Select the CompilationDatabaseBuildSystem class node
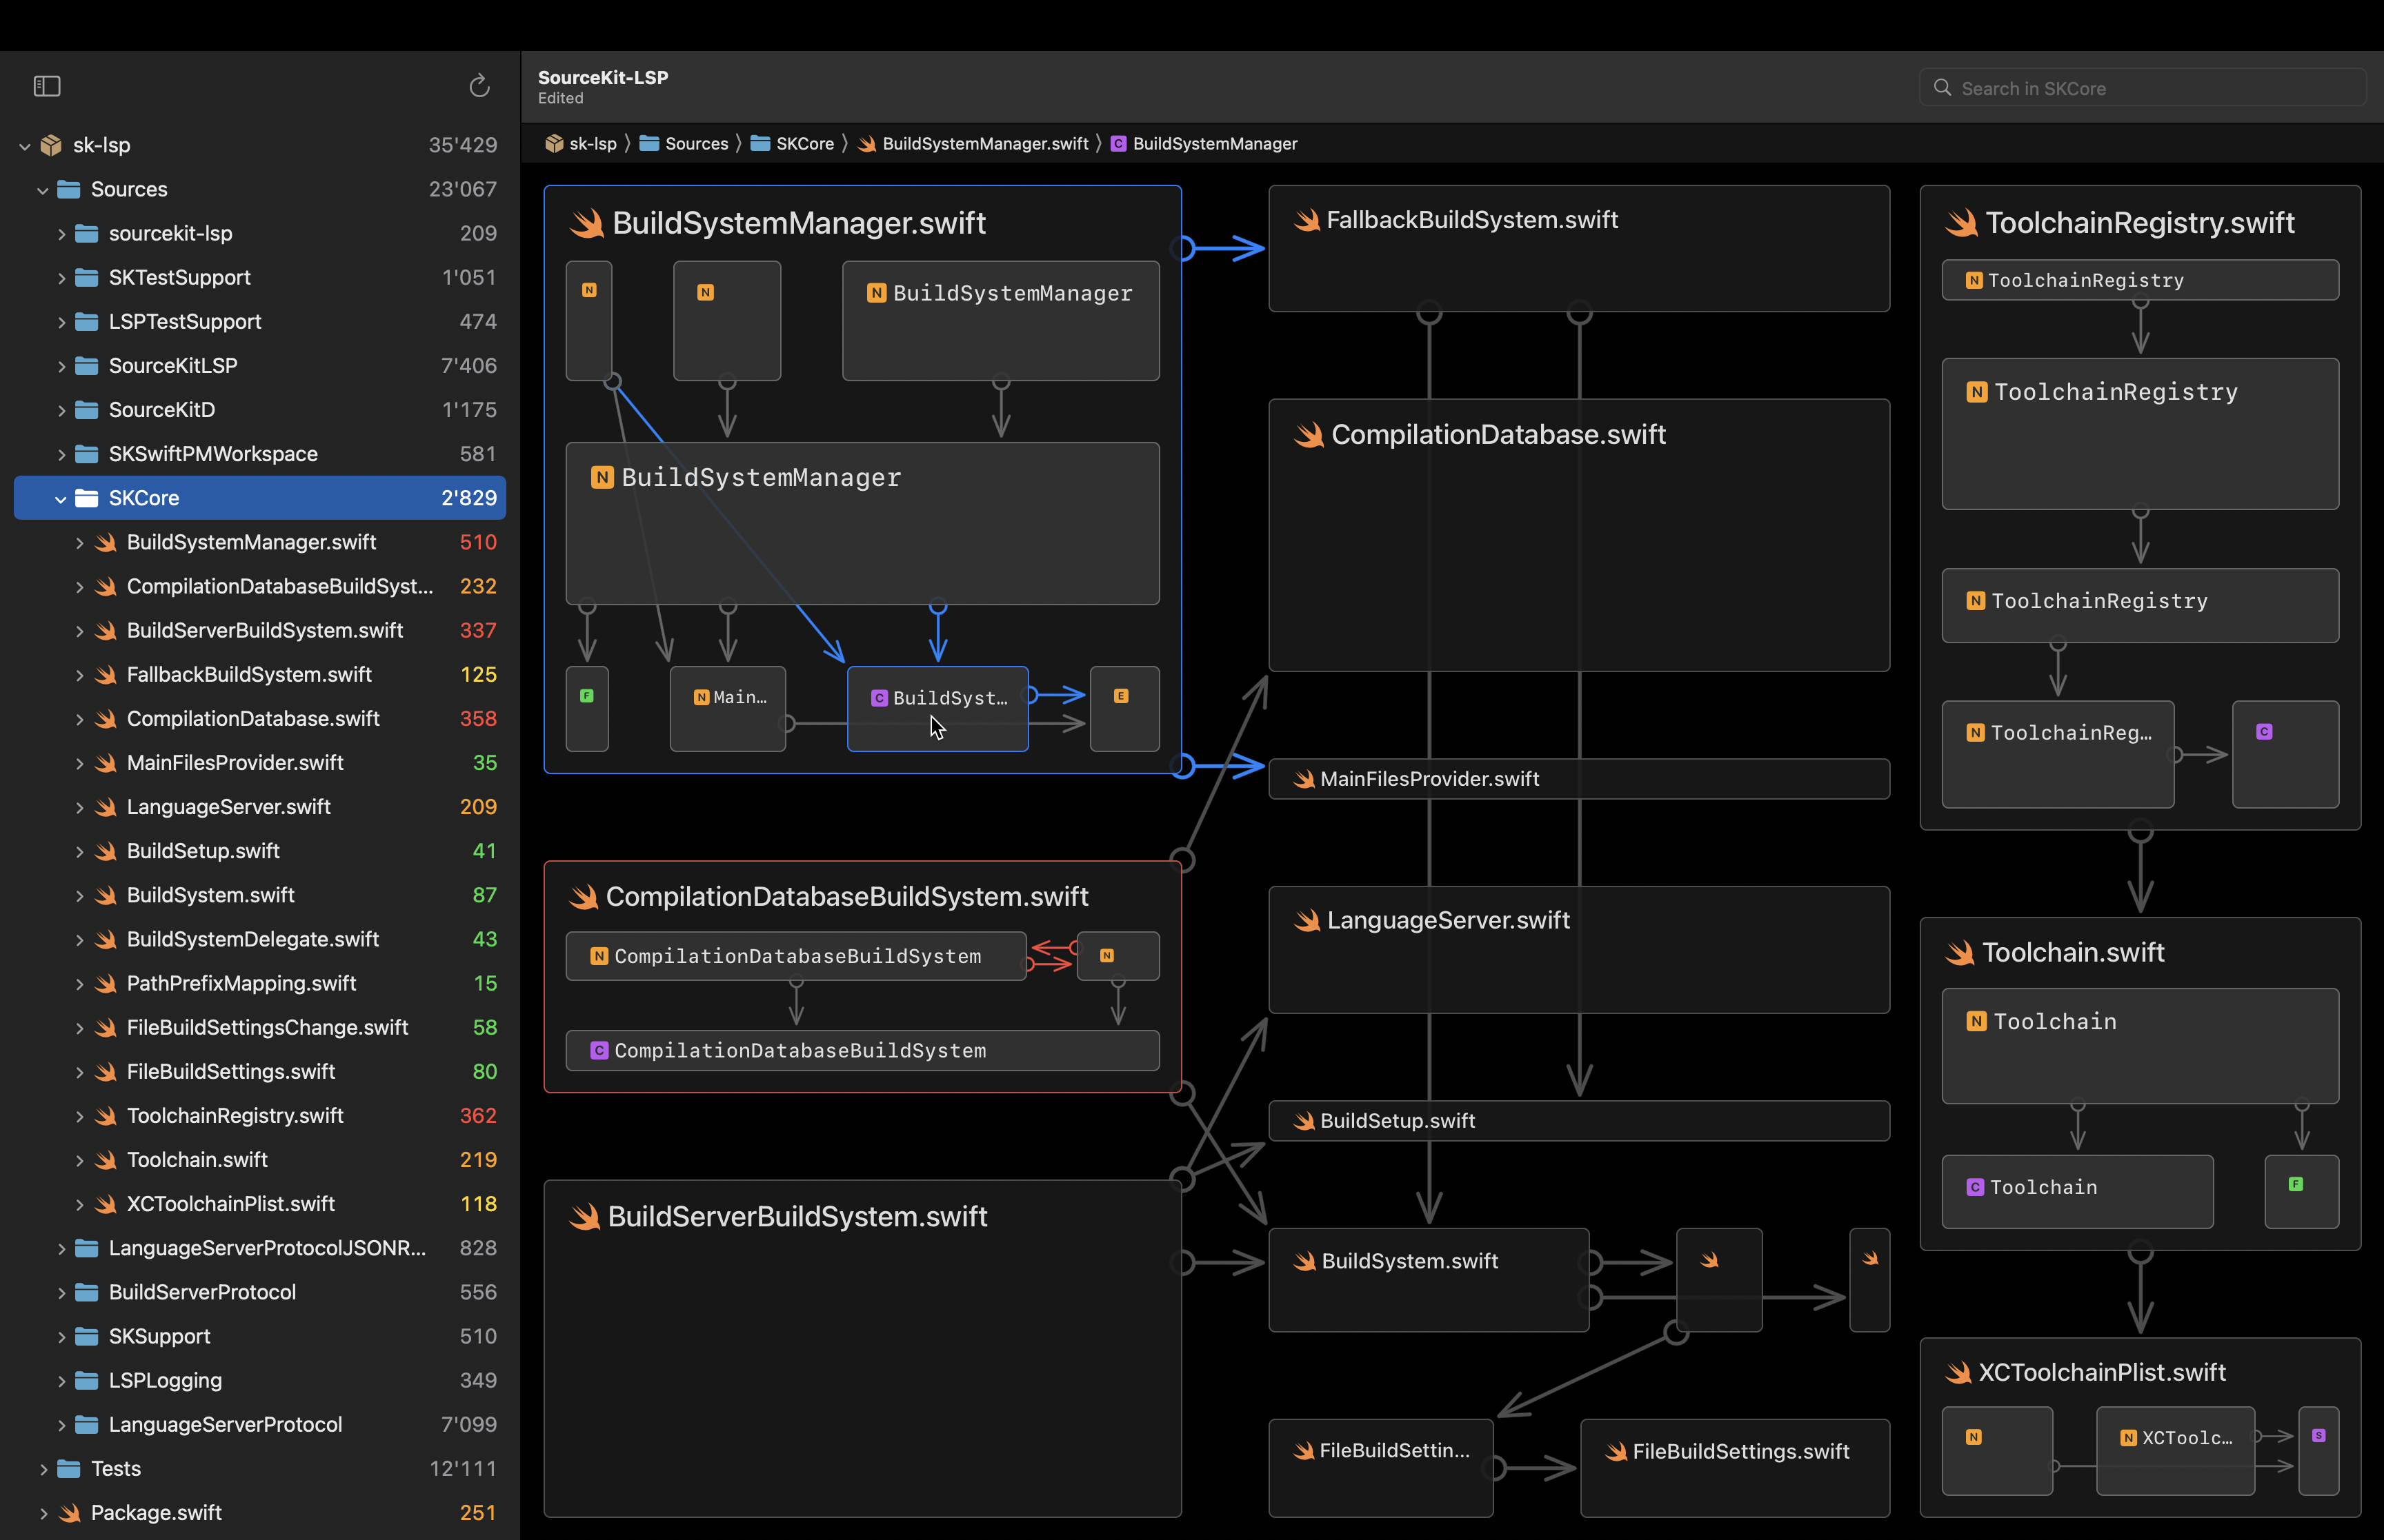Image resolution: width=2384 pixels, height=1540 pixels. point(862,1051)
